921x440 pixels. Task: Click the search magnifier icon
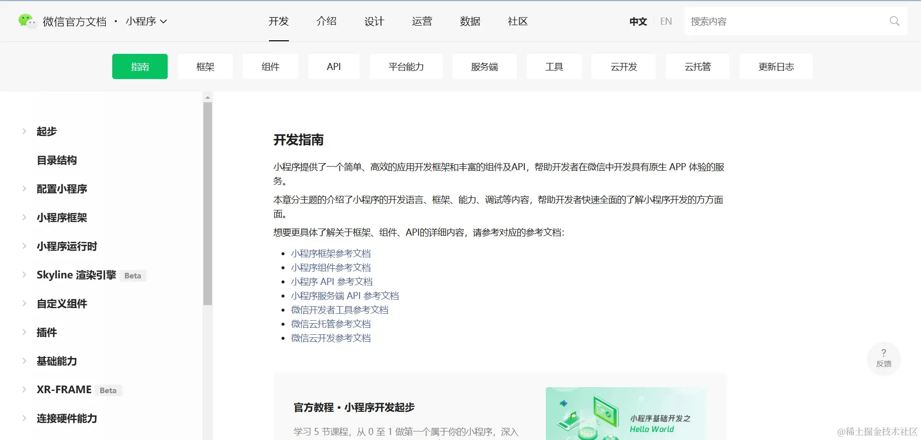point(894,21)
